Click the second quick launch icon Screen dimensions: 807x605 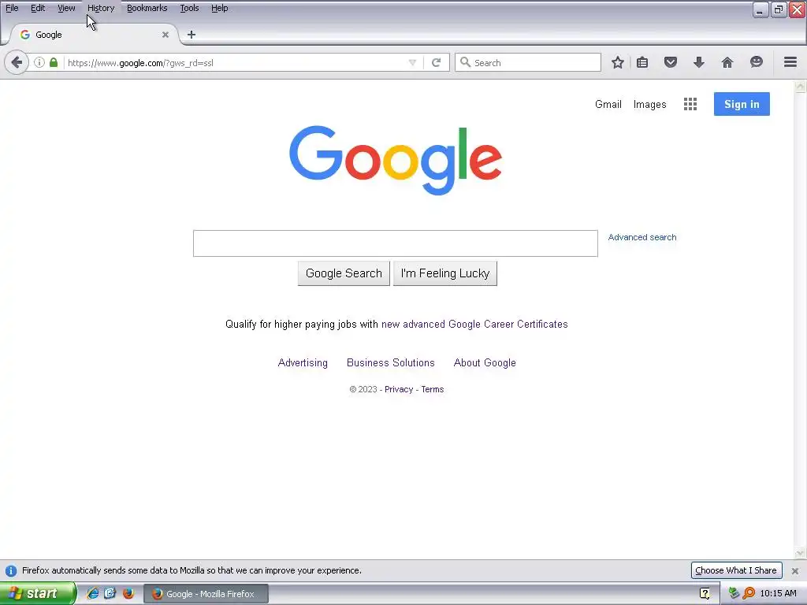click(x=110, y=593)
